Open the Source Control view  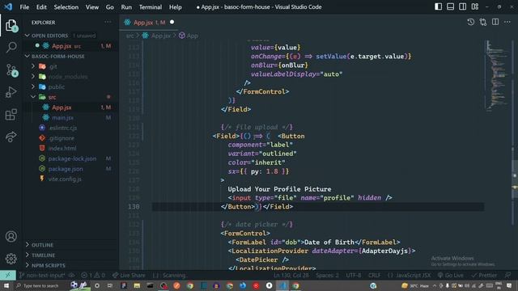point(11,70)
